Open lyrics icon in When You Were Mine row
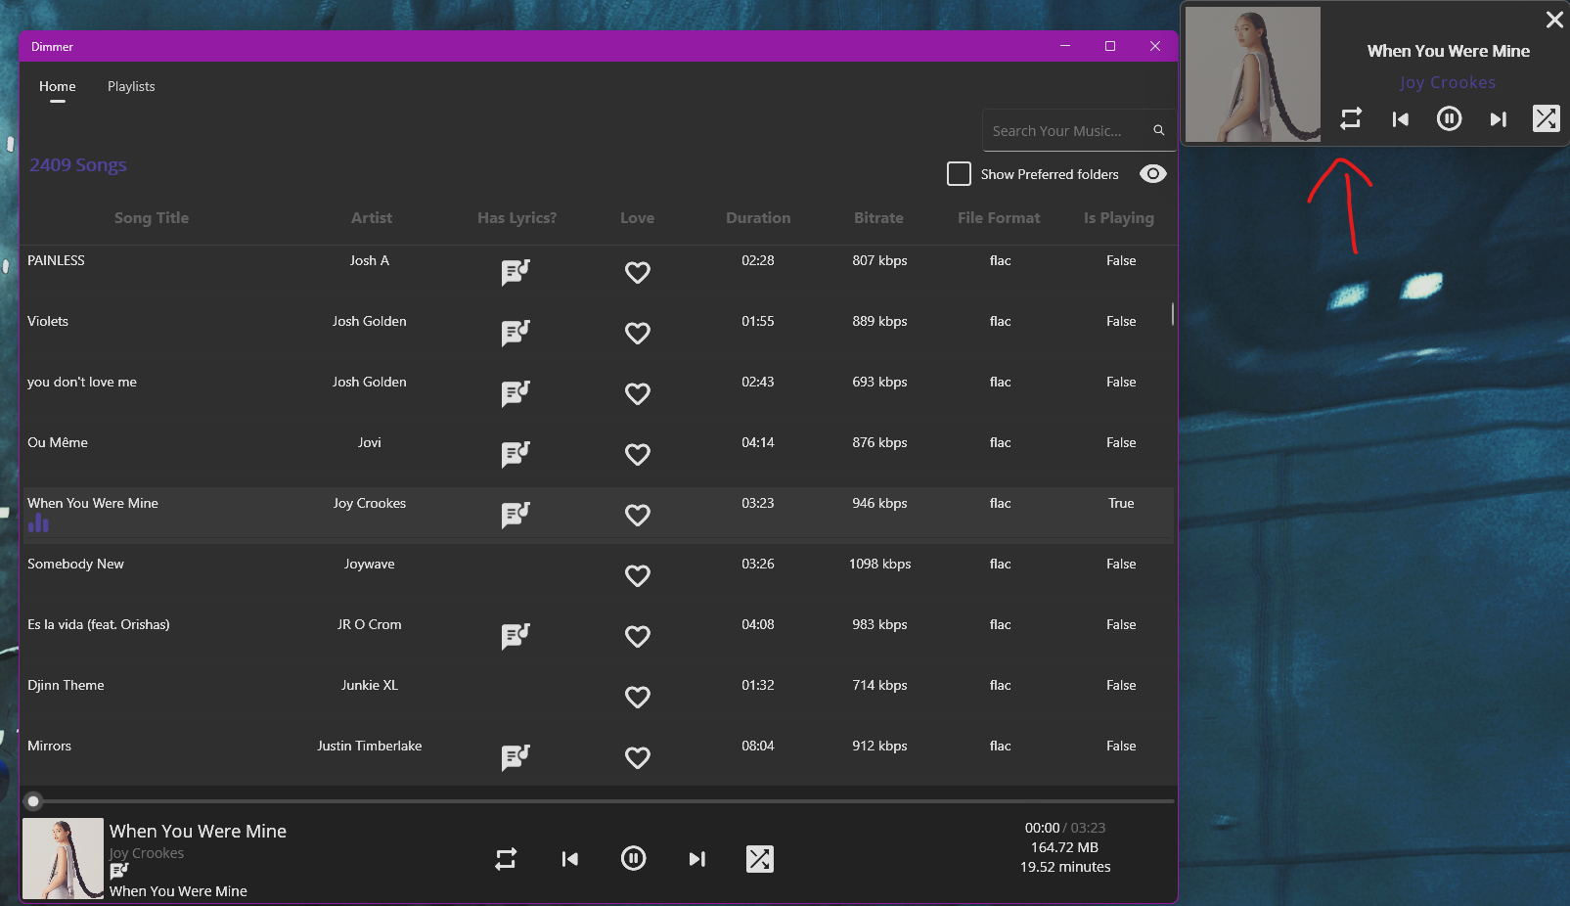Screen dimensions: 1570x906 tap(516, 515)
